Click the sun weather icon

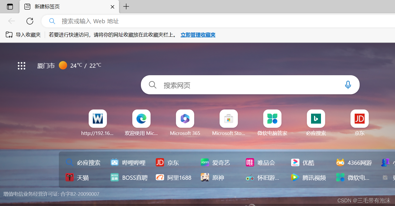point(63,65)
